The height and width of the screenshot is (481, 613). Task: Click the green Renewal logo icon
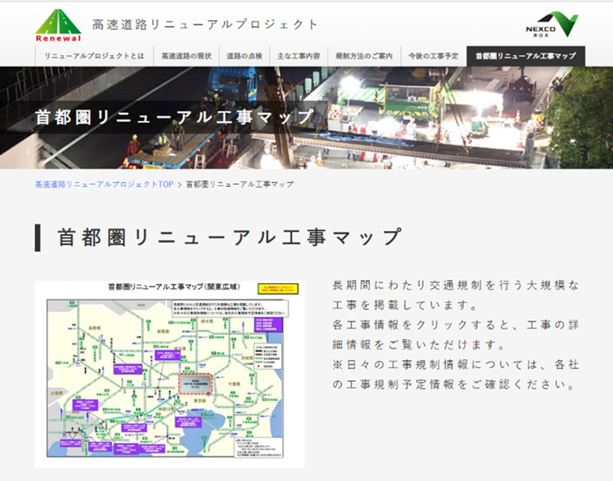(58, 25)
